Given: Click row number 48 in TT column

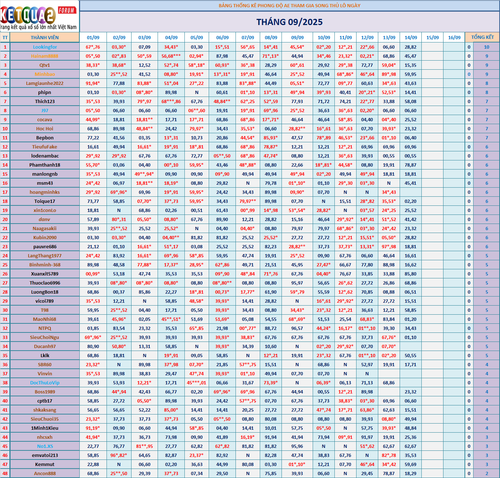Looking at the screenshot, I should [5, 473].
